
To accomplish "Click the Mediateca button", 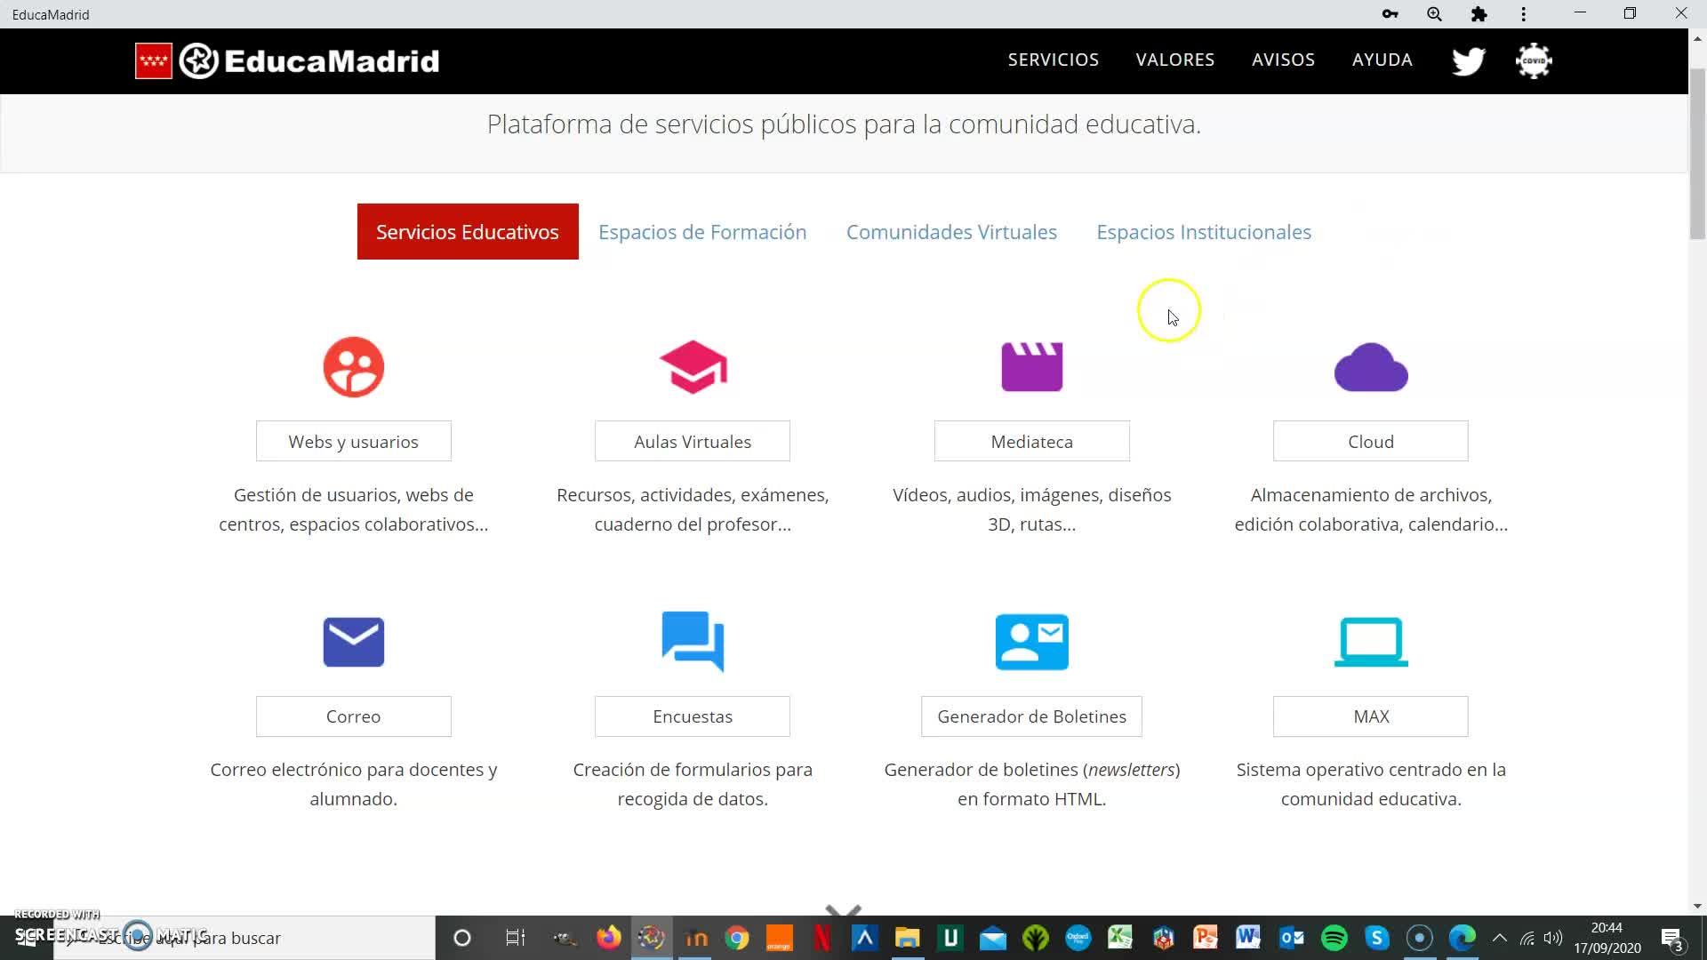I will coord(1031,442).
